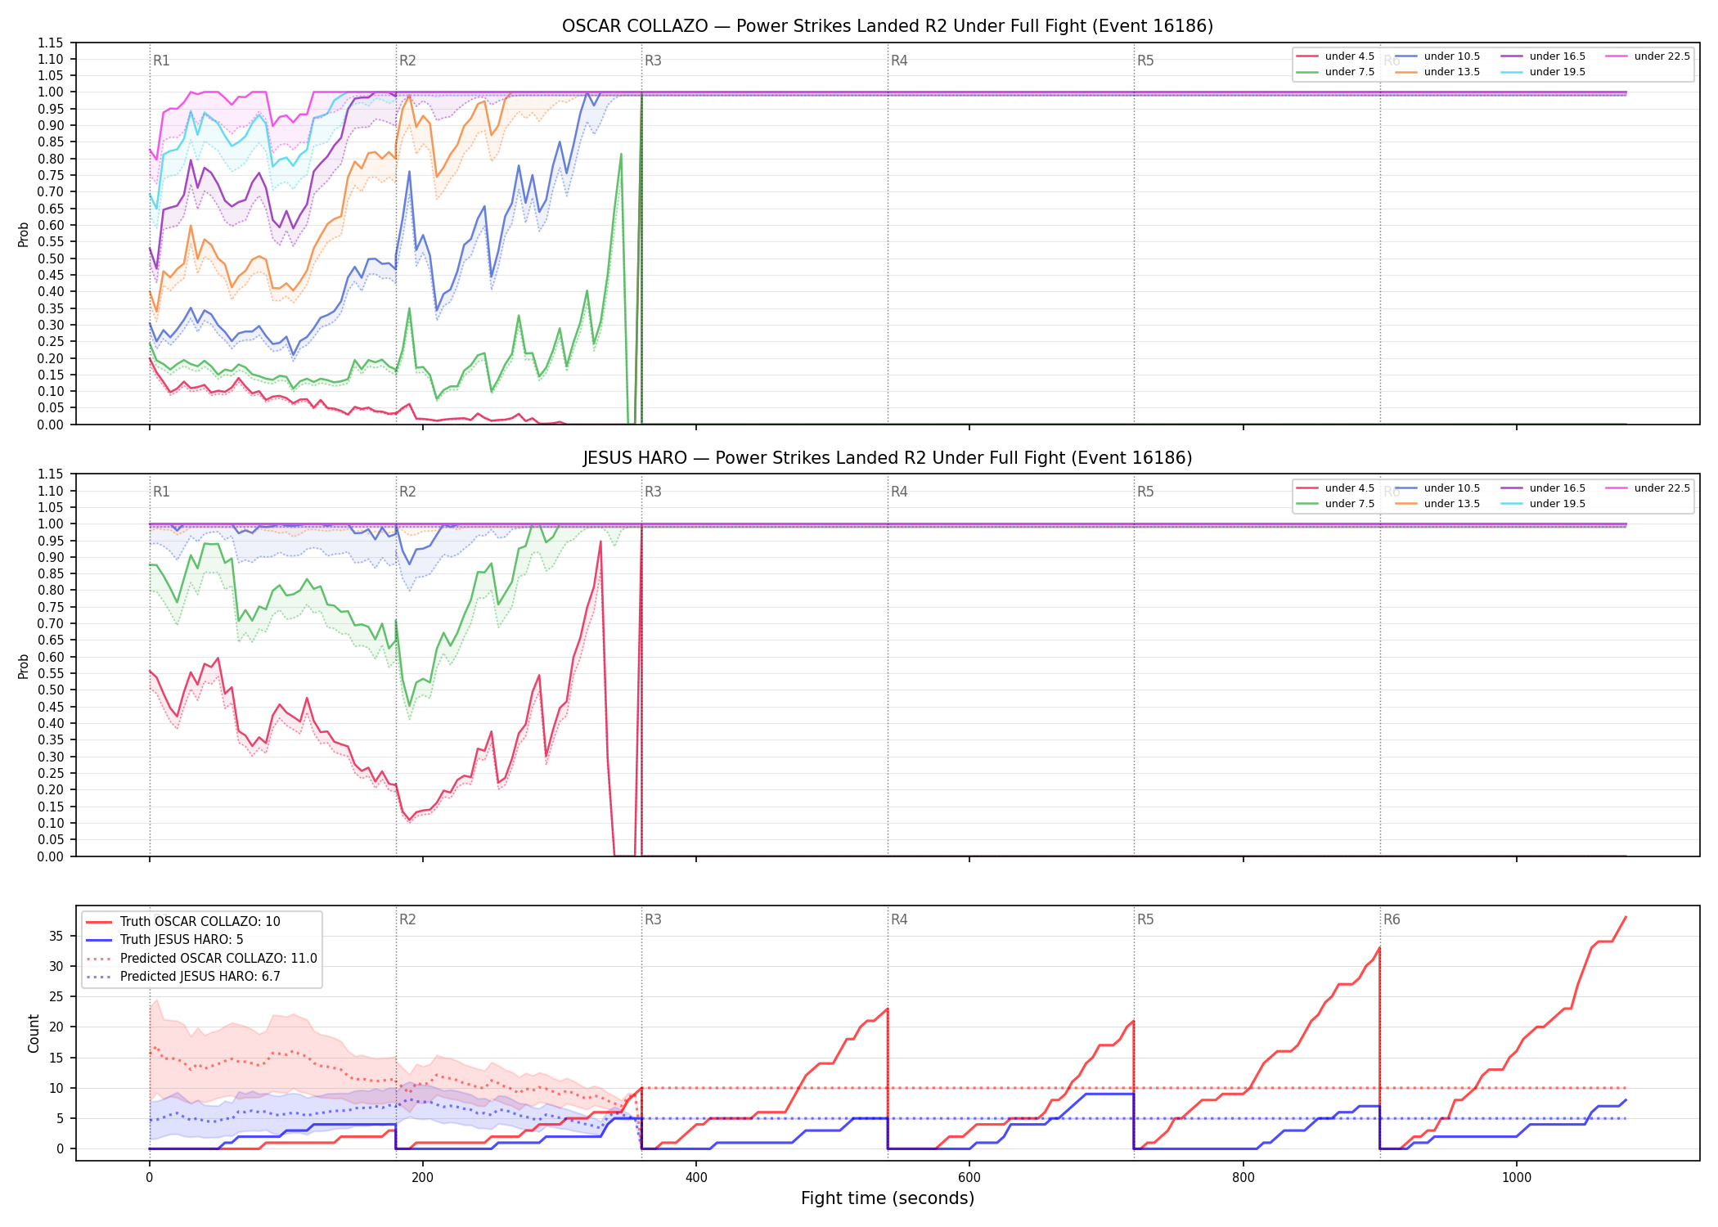Select 'under 22.5' in Oscar Collazo legend

pos(1648,56)
